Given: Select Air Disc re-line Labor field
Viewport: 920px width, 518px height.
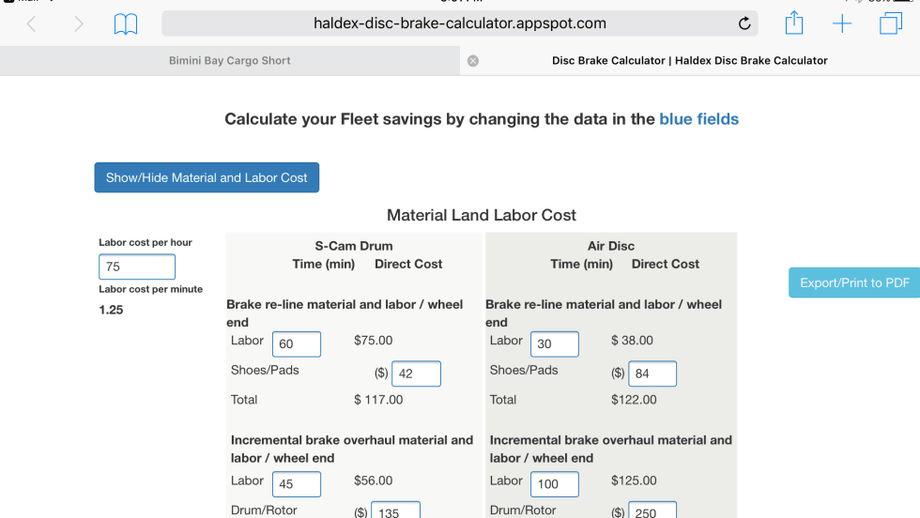Looking at the screenshot, I should click(x=555, y=344).
